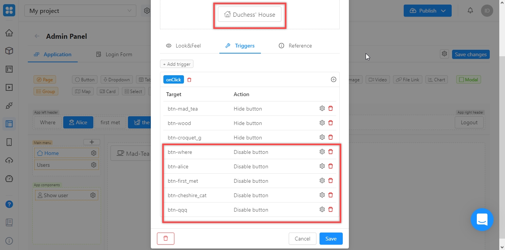Click red trash button in modal footer
This screenshot has height=250, width=505.
click(x=165, y=239)
